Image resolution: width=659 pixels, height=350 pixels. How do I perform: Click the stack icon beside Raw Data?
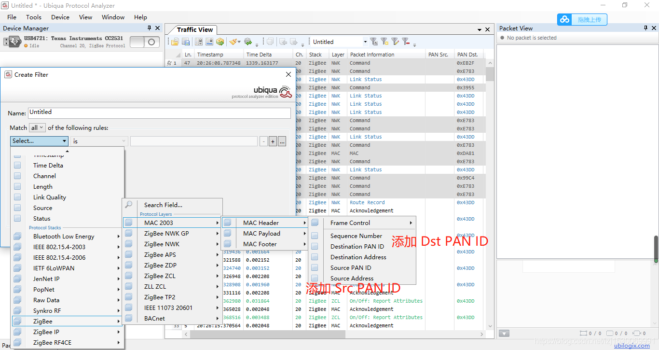[18, 300]
